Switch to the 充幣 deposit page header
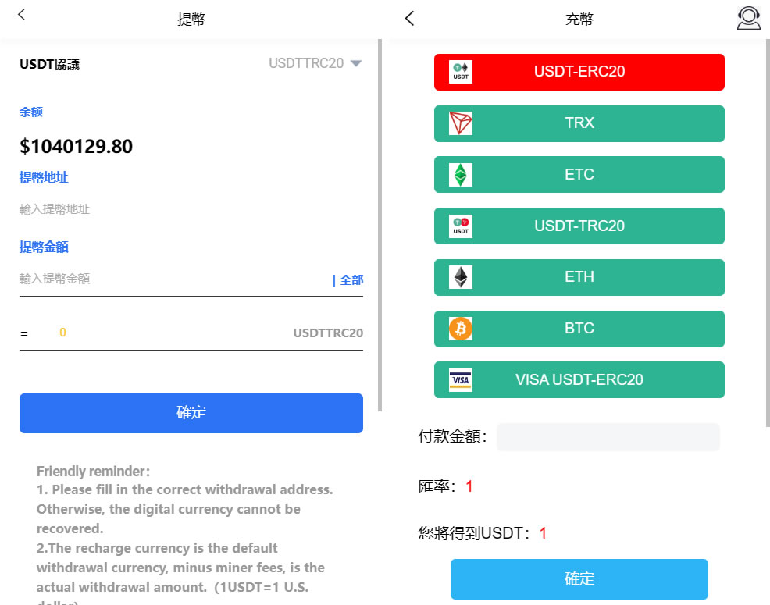770x605 pixels. coord(579,19)
